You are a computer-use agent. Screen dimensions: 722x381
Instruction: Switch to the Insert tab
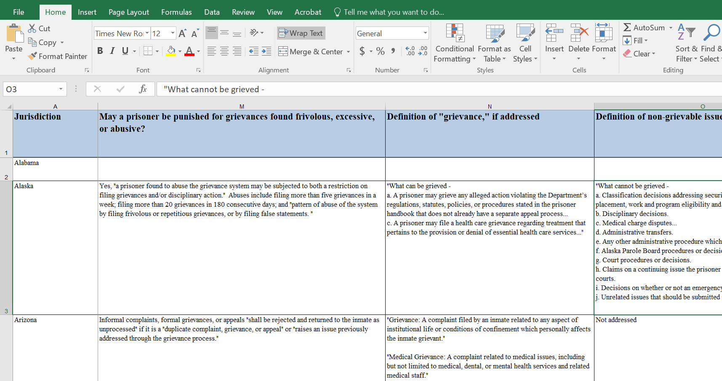[x=87, y=12]
